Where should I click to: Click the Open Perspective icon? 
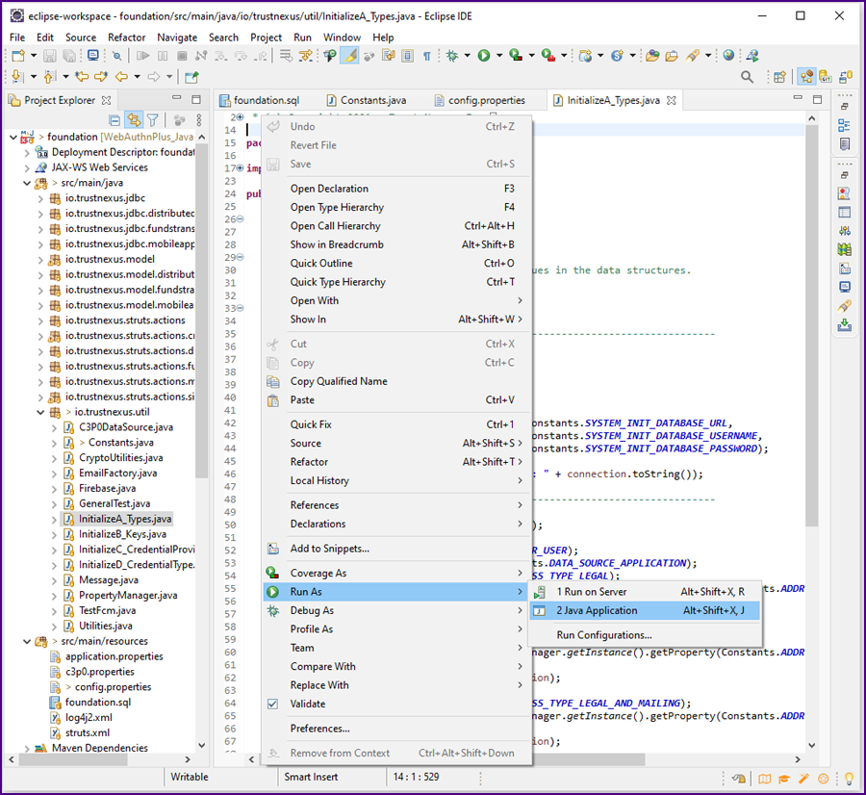pyautogui.click(x=779, y=77)
